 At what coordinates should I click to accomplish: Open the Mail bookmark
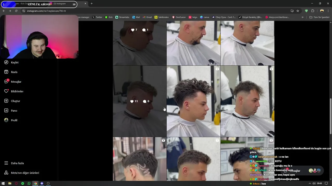136,17
